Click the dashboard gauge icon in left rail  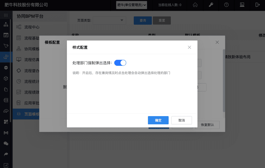pos(6,111)
